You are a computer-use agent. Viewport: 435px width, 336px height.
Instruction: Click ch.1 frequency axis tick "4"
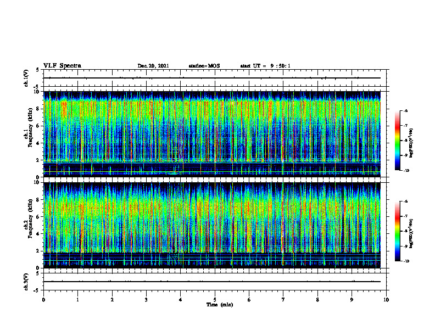click(38, 143)
